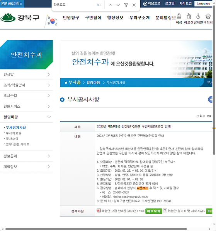Click hwp file icon before 체험단 모집 안내문
The height and width of the screenshot is (231, 216).
click(x=99, y=210)
